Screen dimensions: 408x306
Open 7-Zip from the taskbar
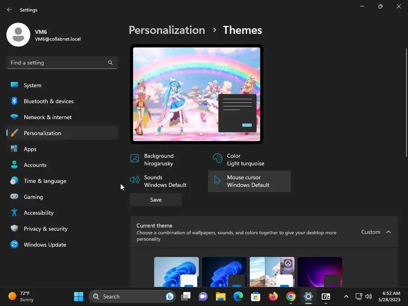pos(326,296)
